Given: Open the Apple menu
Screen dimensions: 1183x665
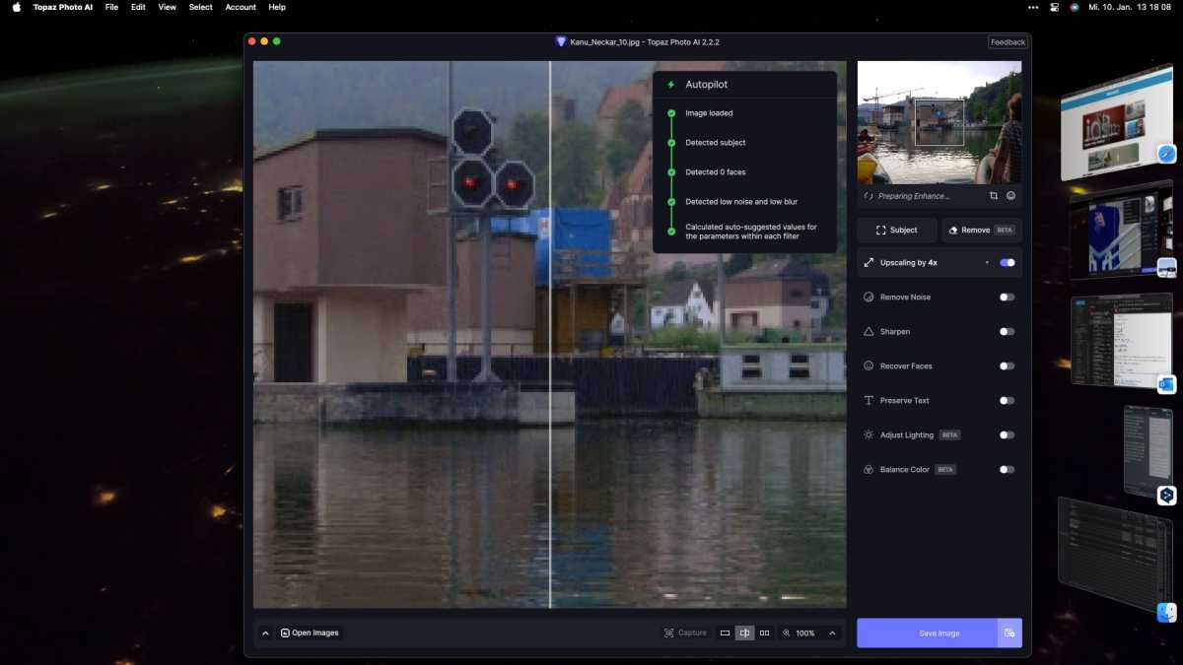Looking at the screenshot, I should [16, 7].
